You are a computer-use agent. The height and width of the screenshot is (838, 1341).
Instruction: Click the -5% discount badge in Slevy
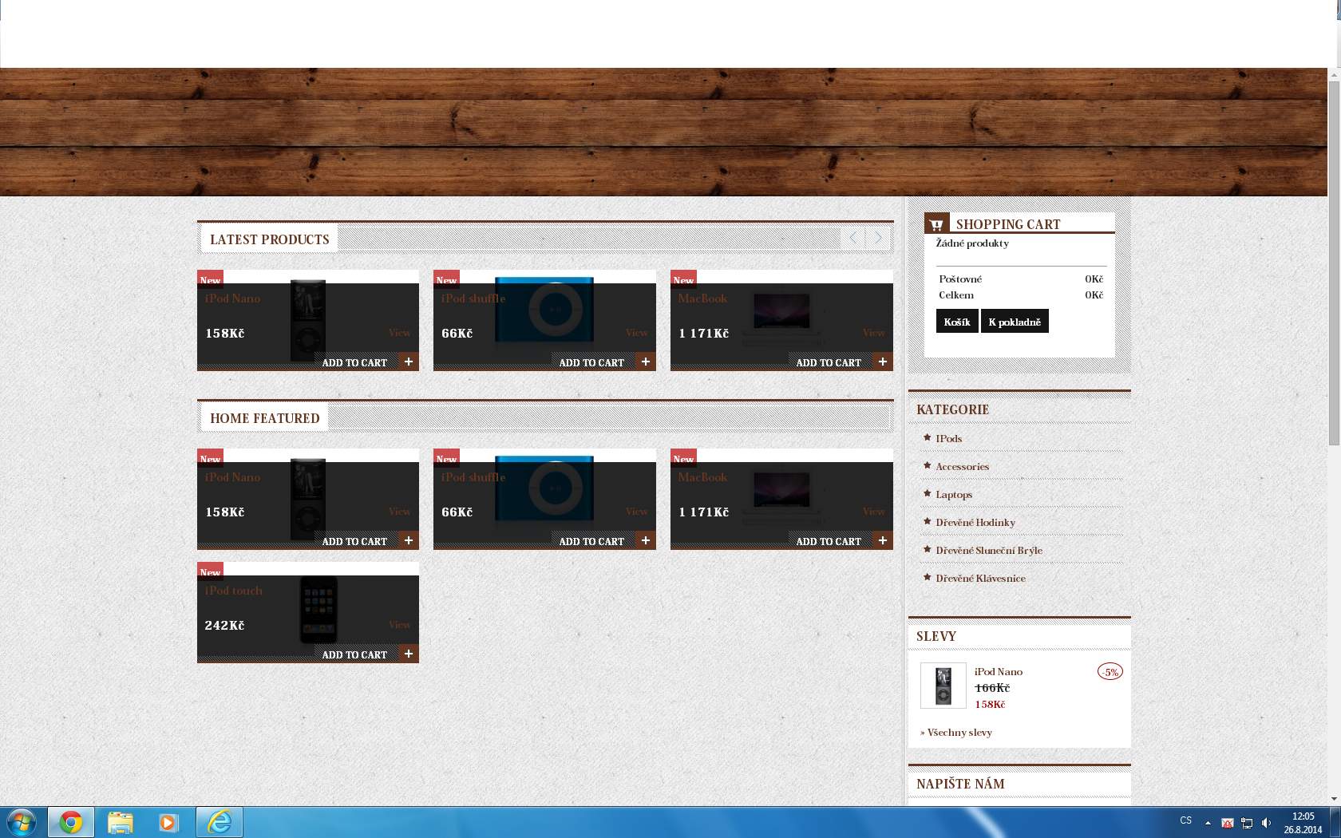1110,672
